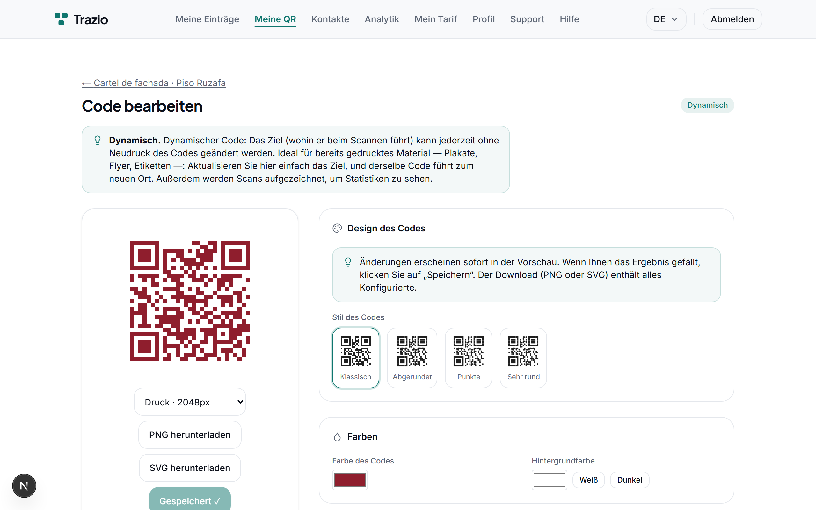Select the Punkte code style
Image resolution: width=816 pixels, height=510 pixels.
469,358
